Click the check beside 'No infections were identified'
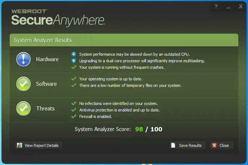Image resolution: width=248 pixels, height=165 pixels. [74, 103]
